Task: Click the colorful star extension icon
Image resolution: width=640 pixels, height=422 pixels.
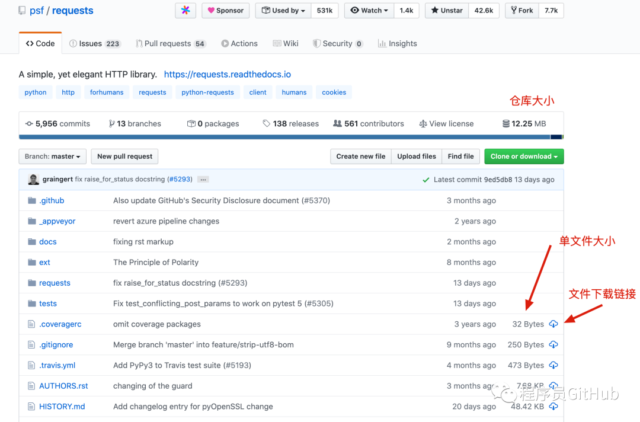Action: point(185,11)
